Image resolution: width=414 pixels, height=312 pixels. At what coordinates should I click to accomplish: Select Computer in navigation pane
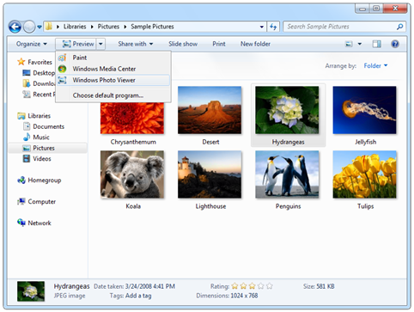click(x=41, y=201)
